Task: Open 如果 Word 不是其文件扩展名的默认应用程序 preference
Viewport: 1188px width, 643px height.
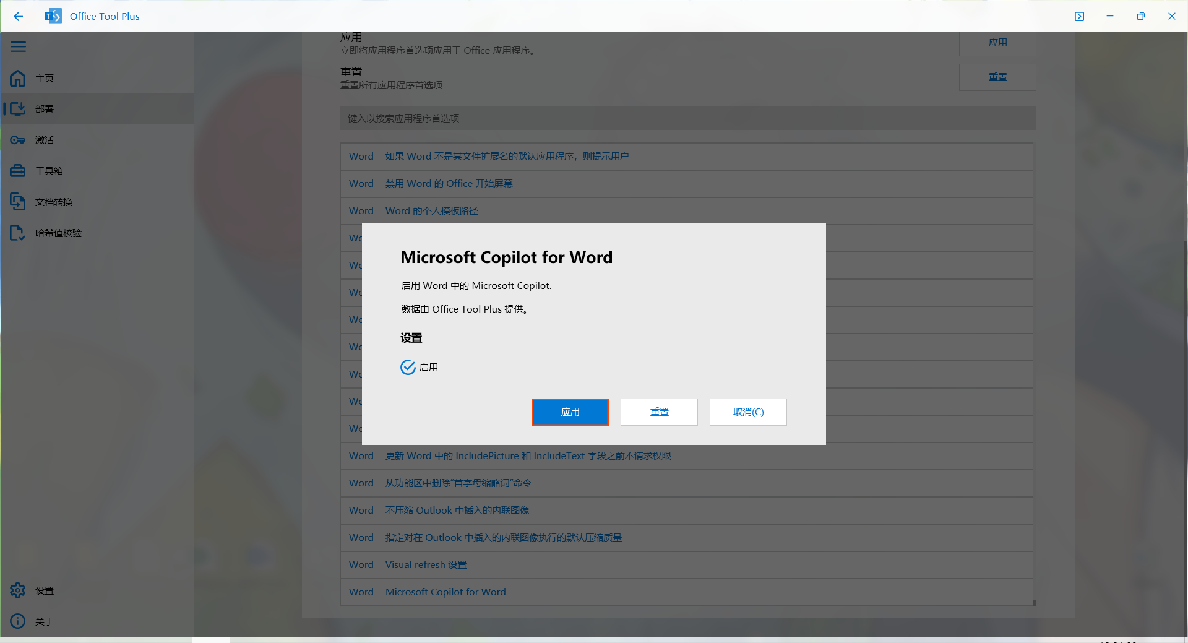Action: click(687, 157)
